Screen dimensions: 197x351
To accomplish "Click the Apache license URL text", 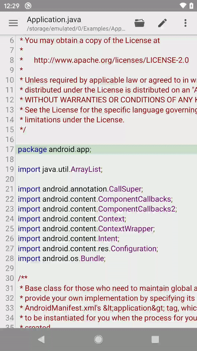I will (111, 60).
